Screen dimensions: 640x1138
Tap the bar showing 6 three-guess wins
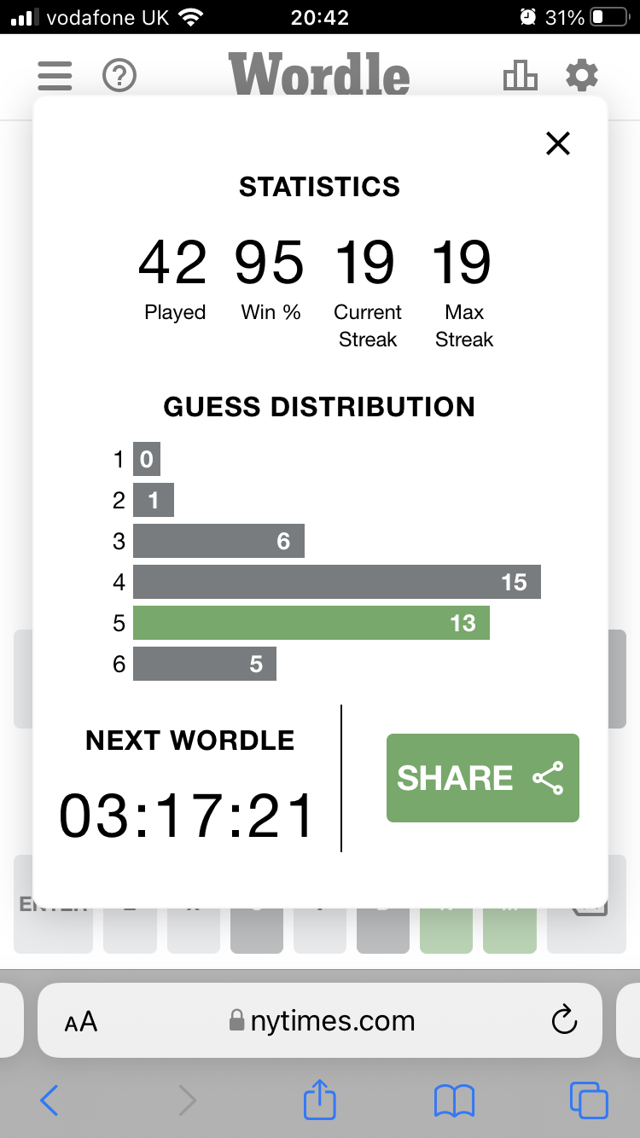[x=218, y=542]
